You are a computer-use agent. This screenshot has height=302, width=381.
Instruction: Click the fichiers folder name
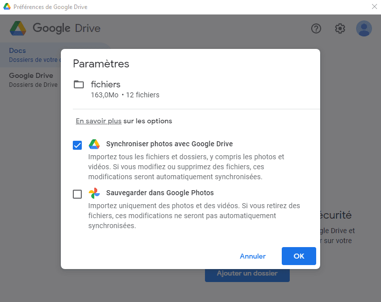106,84
